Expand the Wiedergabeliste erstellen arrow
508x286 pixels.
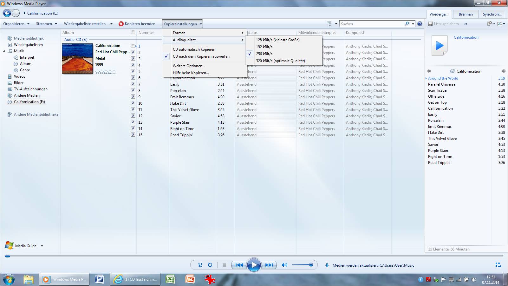111,24
